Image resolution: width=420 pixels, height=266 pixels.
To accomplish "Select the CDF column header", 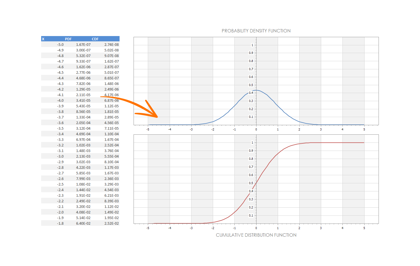I will [95, 39].
